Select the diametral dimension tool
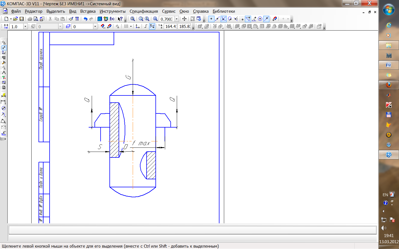The width and height of the screenshot is (399, 249). point(4,108)
